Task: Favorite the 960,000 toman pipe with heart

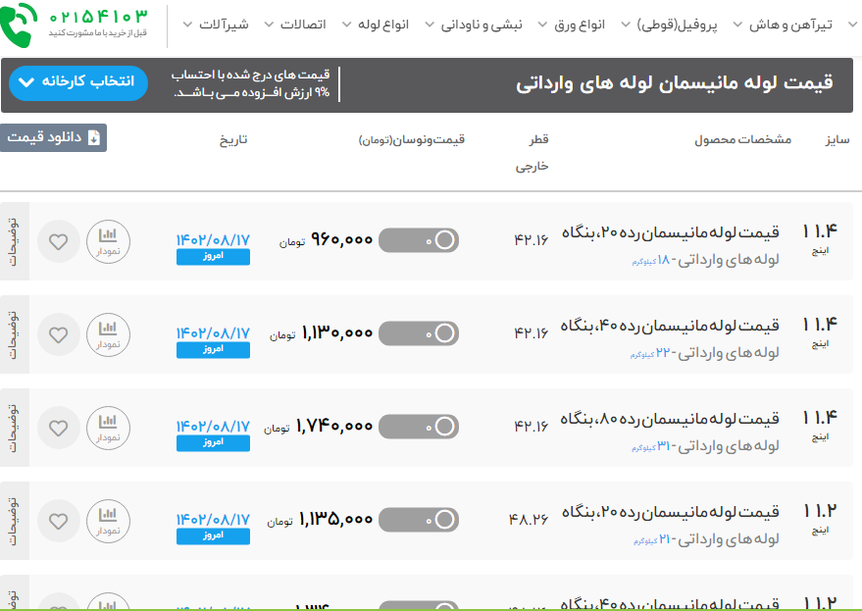Action: click(59, 241)
